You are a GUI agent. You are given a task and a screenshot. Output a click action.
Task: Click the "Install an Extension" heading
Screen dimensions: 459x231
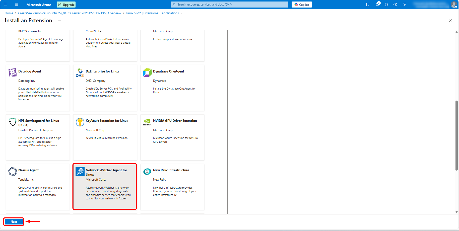(x=28, y=21)
